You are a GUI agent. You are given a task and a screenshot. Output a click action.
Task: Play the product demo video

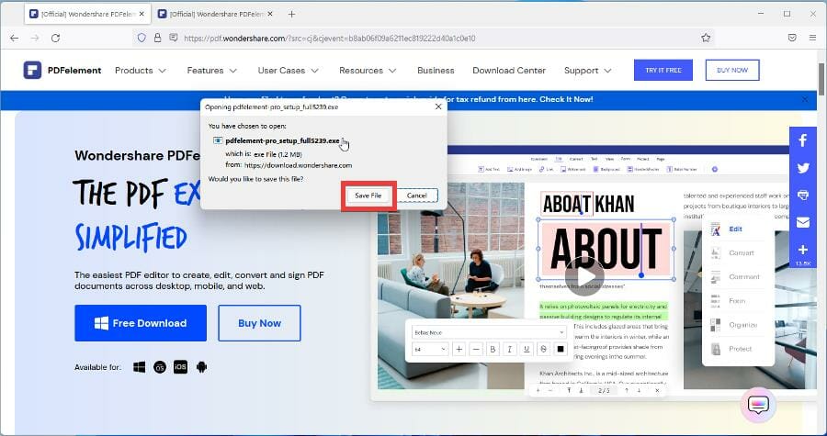click(583, 276)
